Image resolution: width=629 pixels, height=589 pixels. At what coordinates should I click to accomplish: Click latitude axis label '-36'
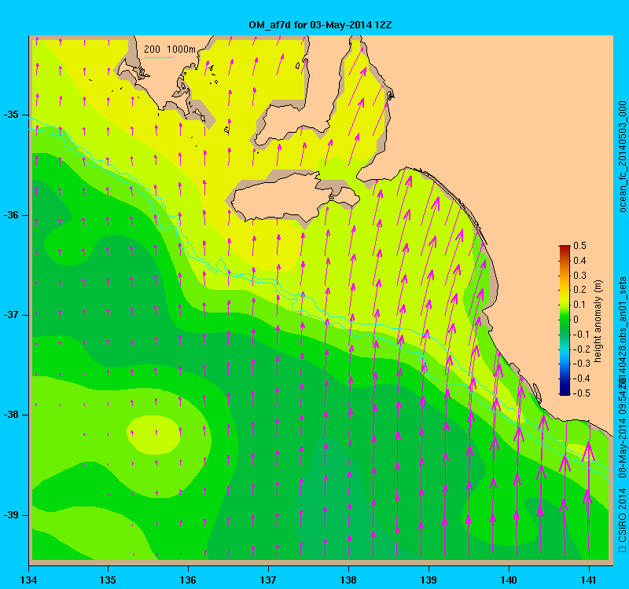pos(11,215)
